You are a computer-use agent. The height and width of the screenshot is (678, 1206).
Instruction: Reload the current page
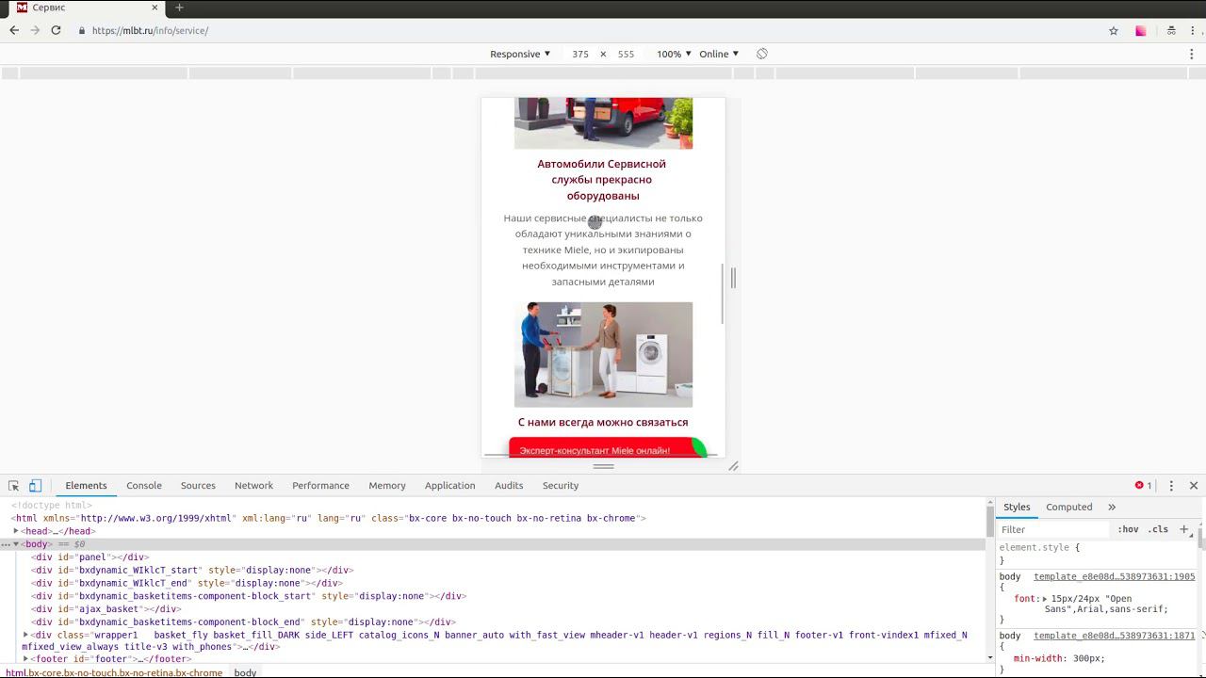pyautogui.click(x=56, y=30)
